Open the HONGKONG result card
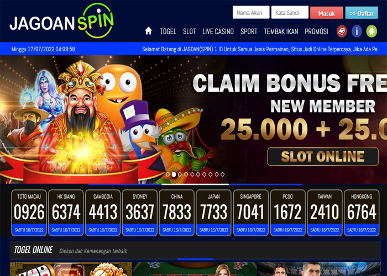Image resolution: width=387 pixels, height=276 pixels. tap(362, 213)
